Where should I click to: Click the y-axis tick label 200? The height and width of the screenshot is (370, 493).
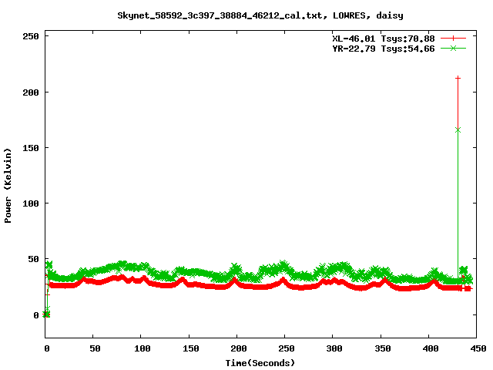31,92
